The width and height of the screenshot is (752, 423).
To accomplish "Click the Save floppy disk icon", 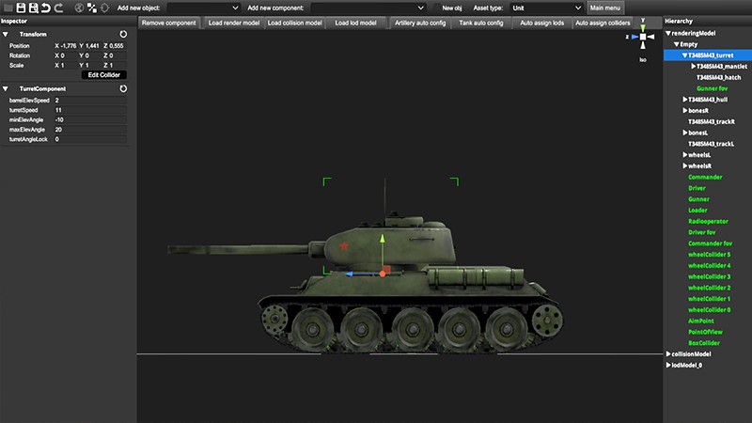I will pos(21,8).
